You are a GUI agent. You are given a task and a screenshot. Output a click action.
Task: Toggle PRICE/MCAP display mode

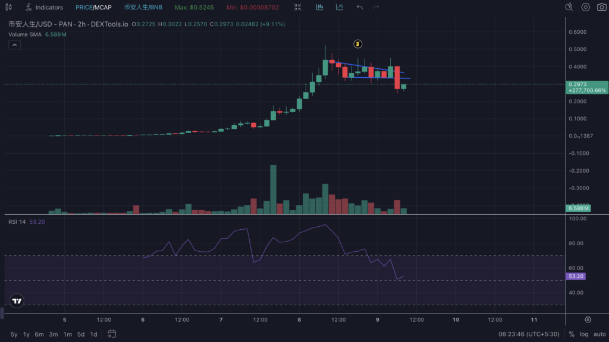click(92, 7)
